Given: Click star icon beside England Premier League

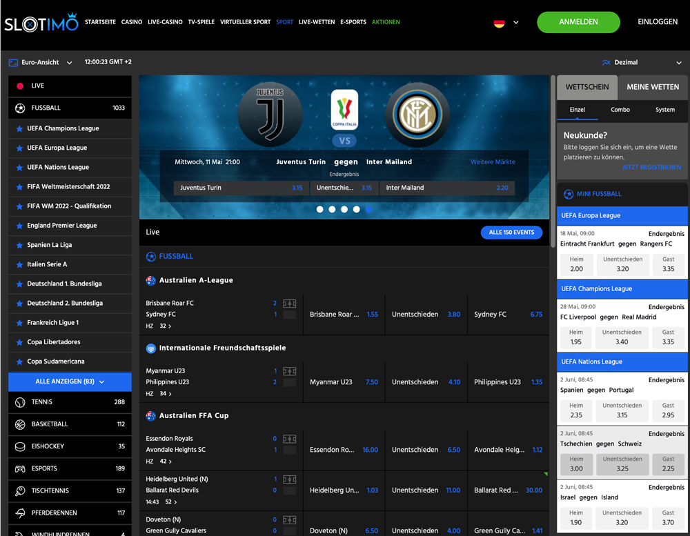Looking at the screenshot, I should coord(19,226).
